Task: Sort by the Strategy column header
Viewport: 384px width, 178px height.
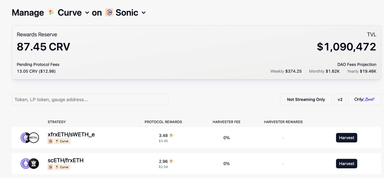Action: pyautogui.click(x=57, y=122)
